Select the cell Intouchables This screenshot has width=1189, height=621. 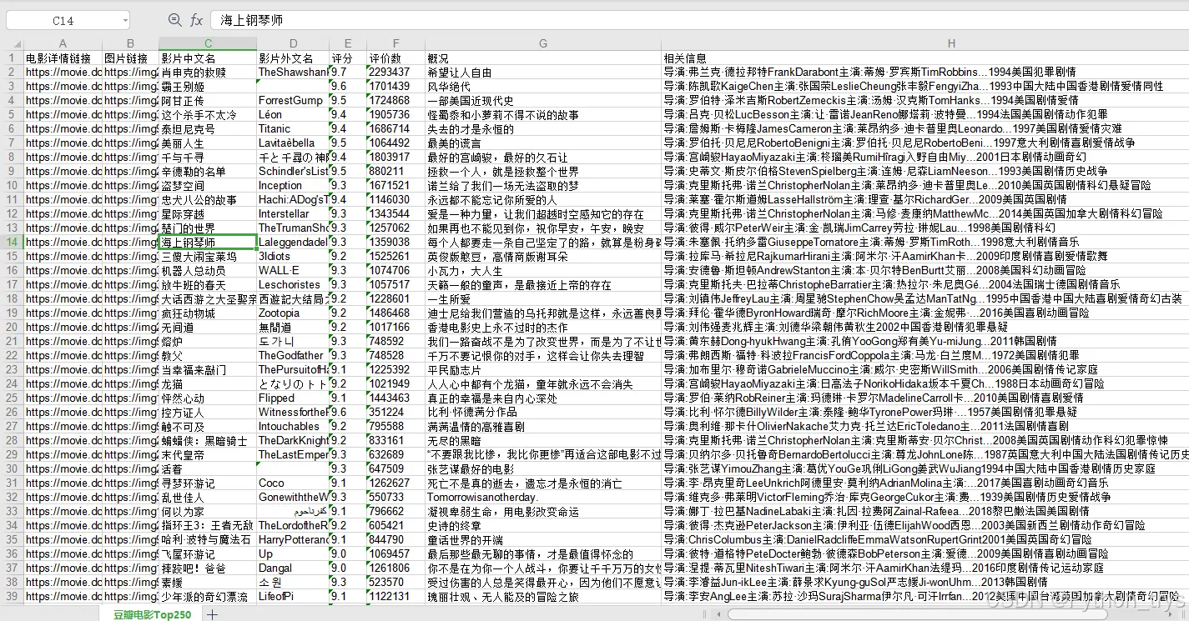[x=292, y=427]
